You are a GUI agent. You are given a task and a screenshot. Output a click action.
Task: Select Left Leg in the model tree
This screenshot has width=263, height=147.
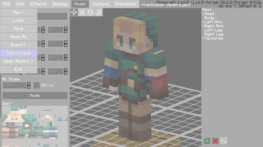[213, 30]
